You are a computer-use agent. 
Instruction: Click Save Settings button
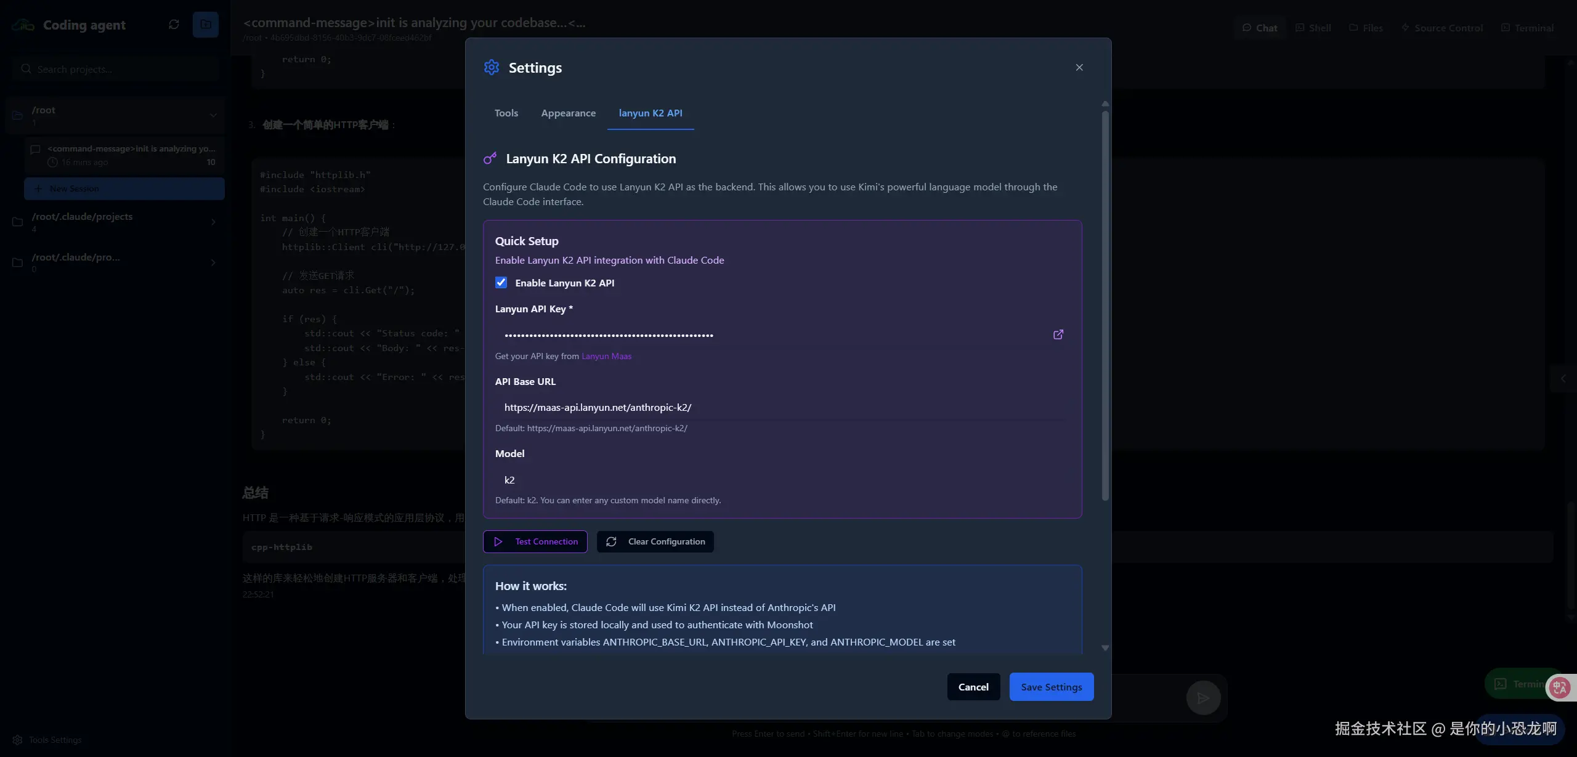pyautogui.click(x=1051, y=687)
